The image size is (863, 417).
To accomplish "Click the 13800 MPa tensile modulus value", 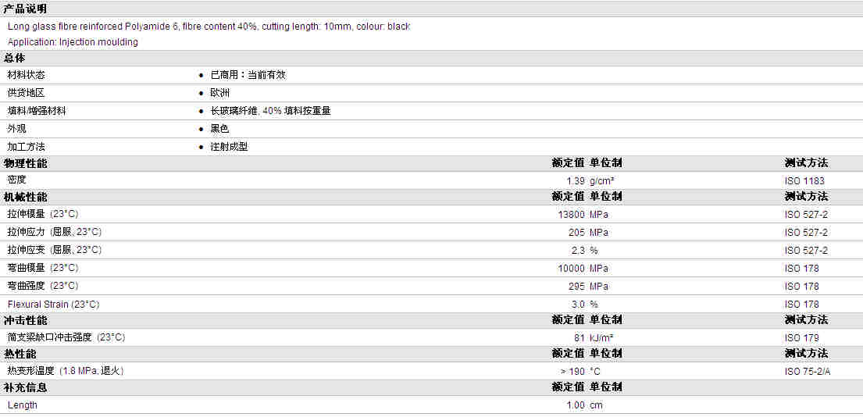I will (583, 215).
